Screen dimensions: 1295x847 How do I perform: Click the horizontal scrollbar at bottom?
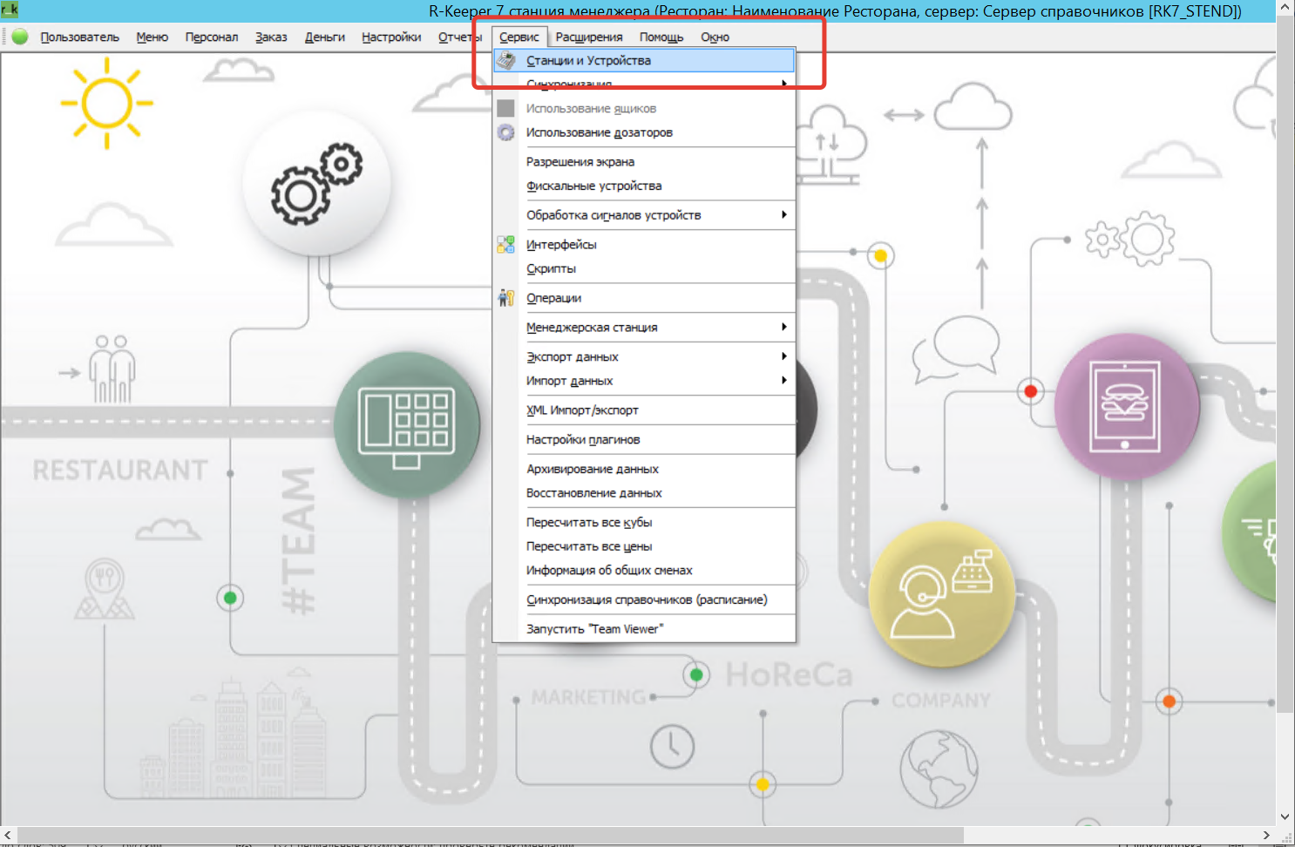[488, 835]
